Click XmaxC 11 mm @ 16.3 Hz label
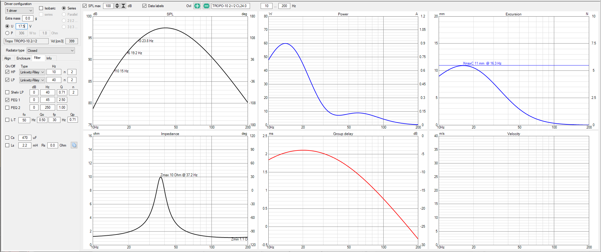This screenshot has width=601, height=252. pos(482,63)
